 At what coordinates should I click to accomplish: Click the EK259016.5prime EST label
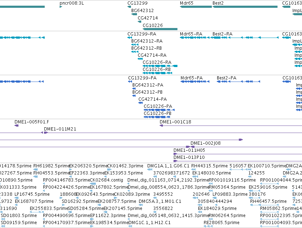tap(268, 188)
